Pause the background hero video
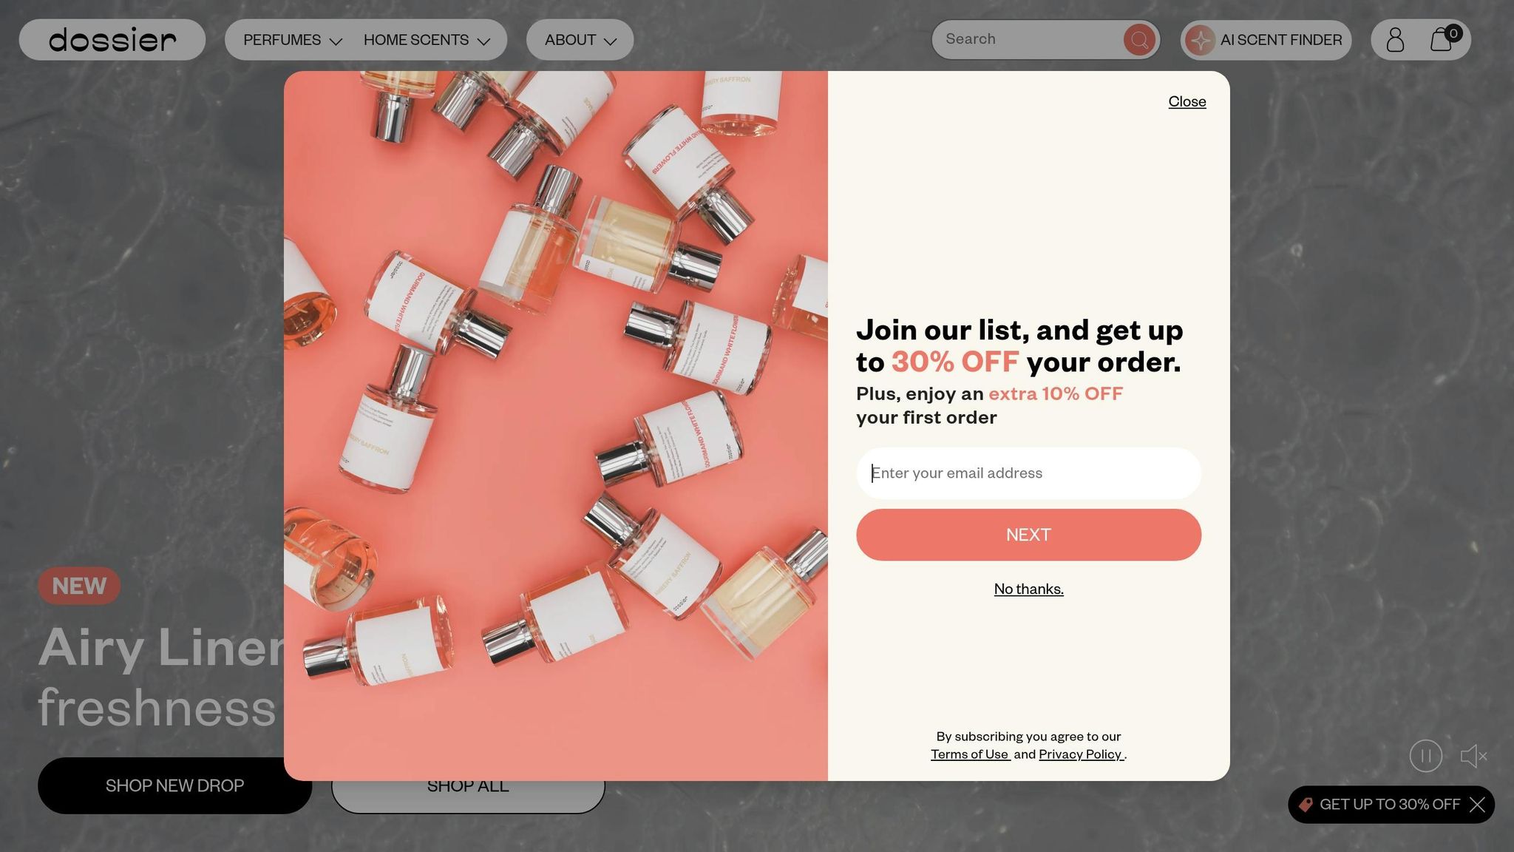Screen dimensions: 1514x852 1426,756
